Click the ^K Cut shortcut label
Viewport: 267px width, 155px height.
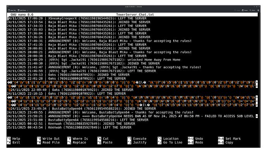[103, 138]
